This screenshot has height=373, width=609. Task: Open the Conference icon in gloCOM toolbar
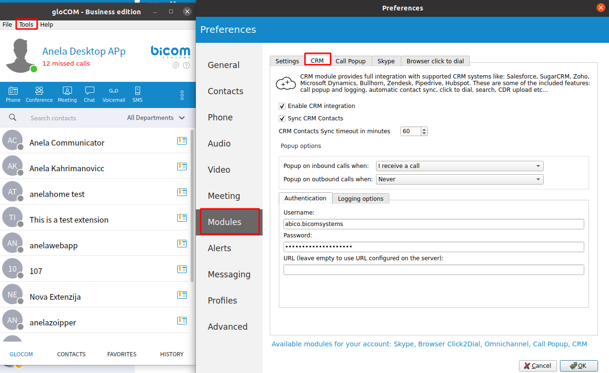(x=39, y=94)
